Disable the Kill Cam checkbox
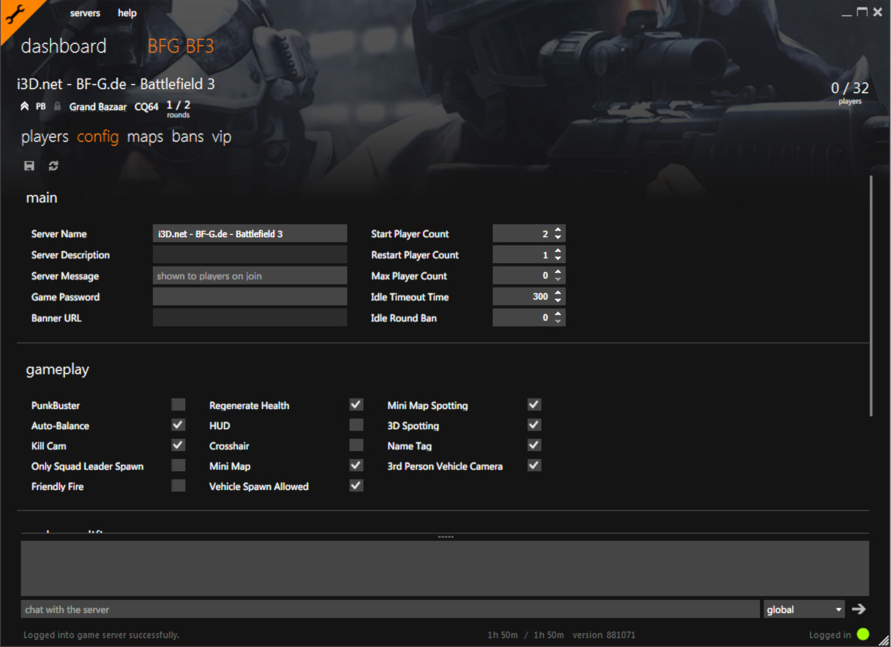This screenshot has width=891, height=647. point(178,445)
